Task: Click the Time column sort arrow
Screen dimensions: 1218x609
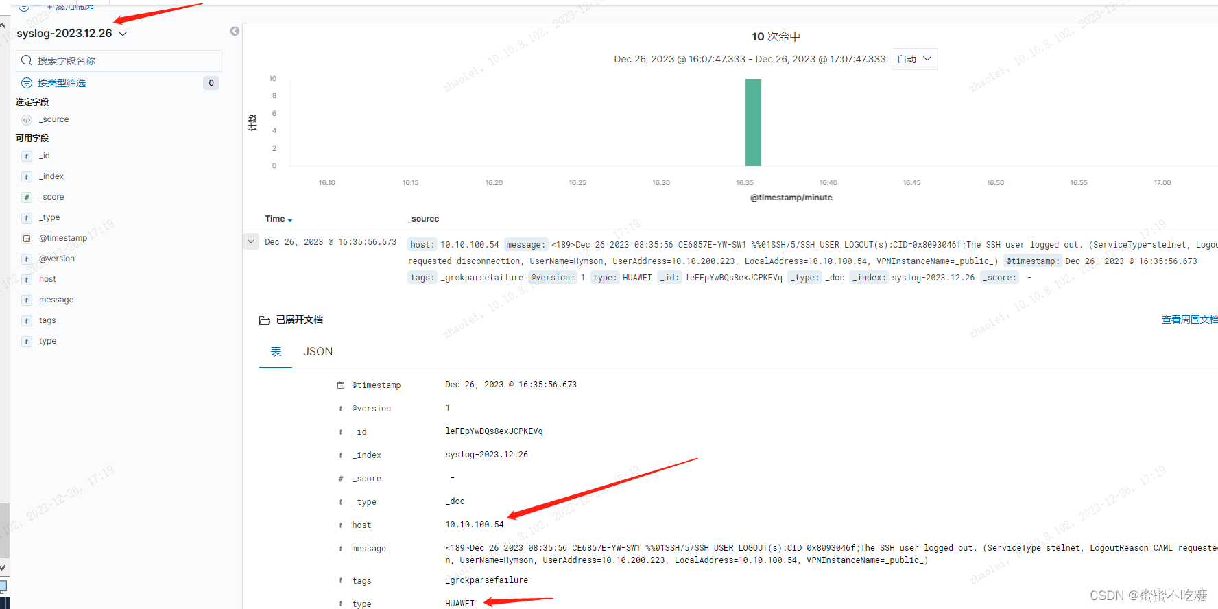Action: point(290,220)
